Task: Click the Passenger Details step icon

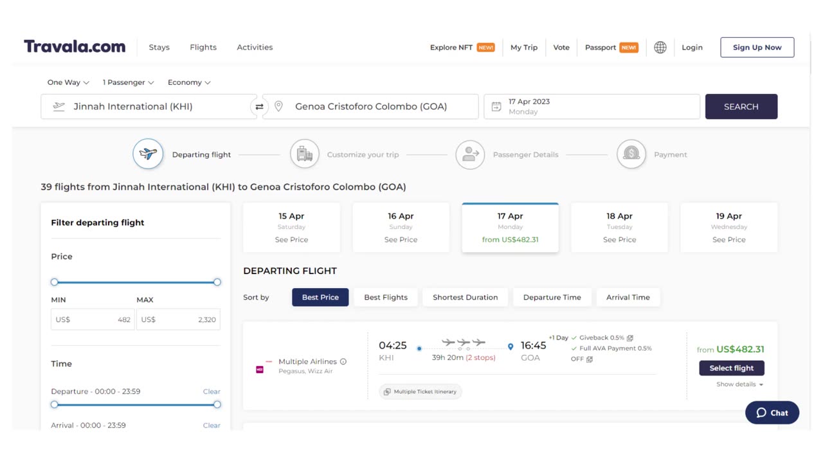Action: point(470,154)
